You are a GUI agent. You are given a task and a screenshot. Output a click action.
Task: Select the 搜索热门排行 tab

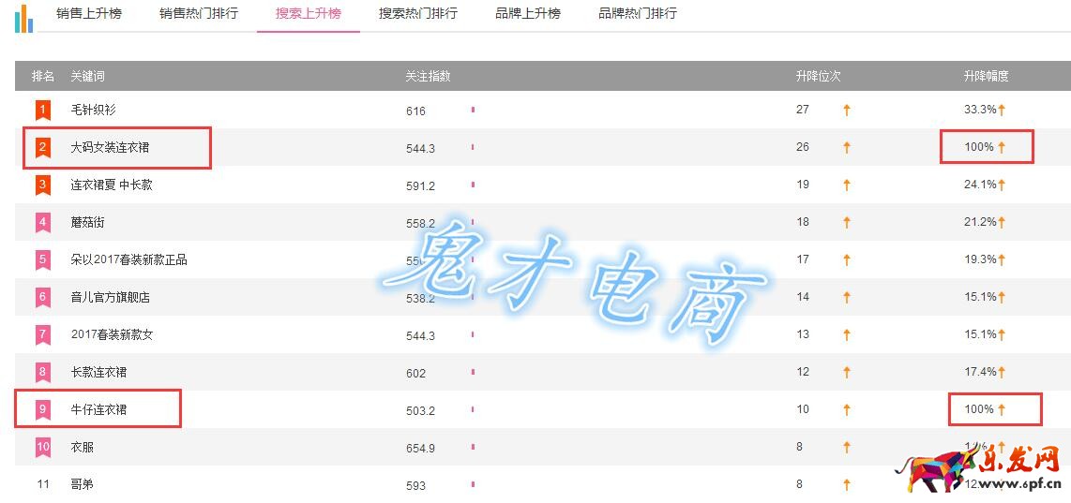point(418,14)
